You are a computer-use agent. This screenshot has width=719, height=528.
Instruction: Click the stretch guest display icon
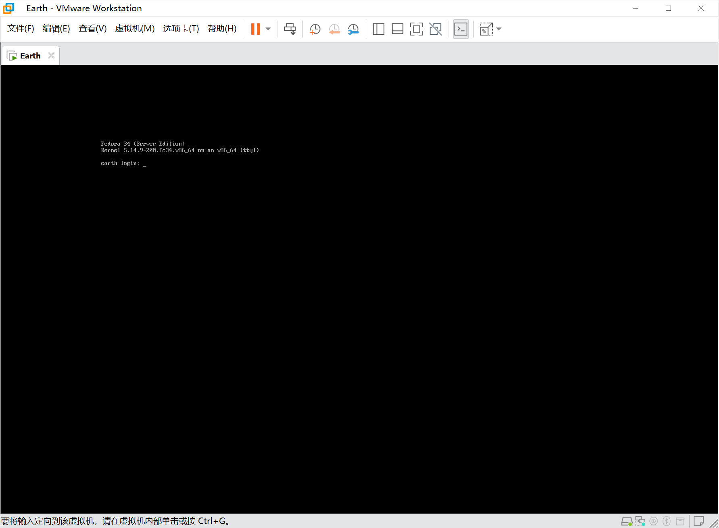(x=486, y=29)
